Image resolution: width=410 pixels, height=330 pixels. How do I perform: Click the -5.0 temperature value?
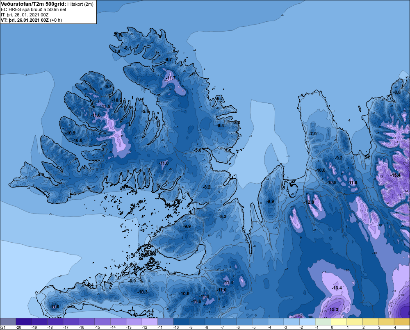click(x=198, y=150)
